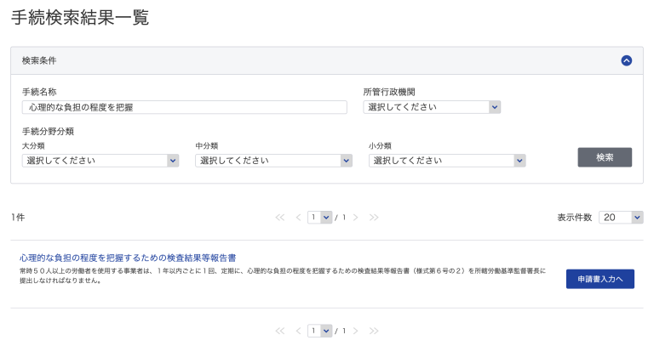The width and height of the screenshot is (654, 346).
Task: Open the 小分類 dropdown
Action: pos(447,161)
